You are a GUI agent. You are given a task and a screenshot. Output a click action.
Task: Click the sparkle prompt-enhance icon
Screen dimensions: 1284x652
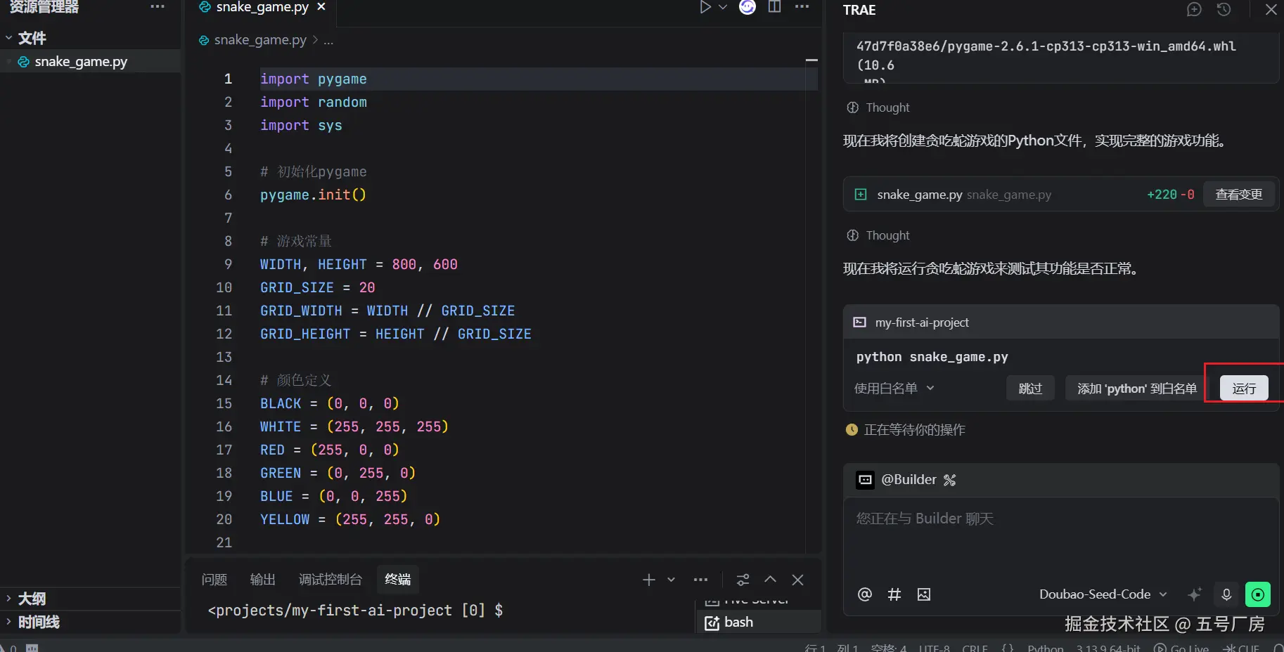pyautogui.click(x=1194, y=594)
